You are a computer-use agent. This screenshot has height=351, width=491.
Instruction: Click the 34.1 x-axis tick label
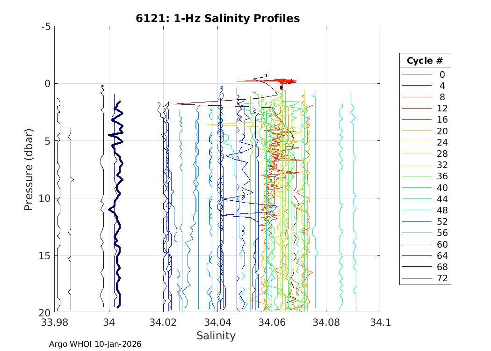click(x=380, y=322)
